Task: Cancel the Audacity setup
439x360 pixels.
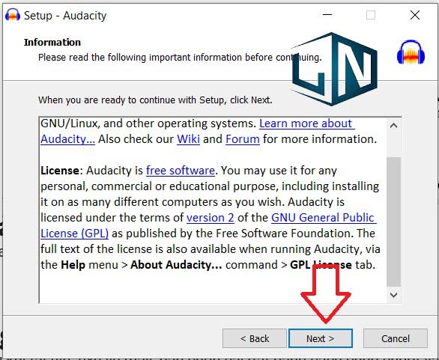Action: pos(396,338)
